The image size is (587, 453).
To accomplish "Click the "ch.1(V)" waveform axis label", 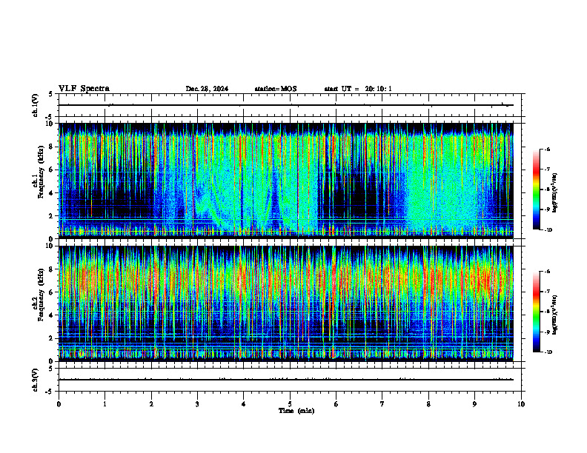I will pos(35,105).
